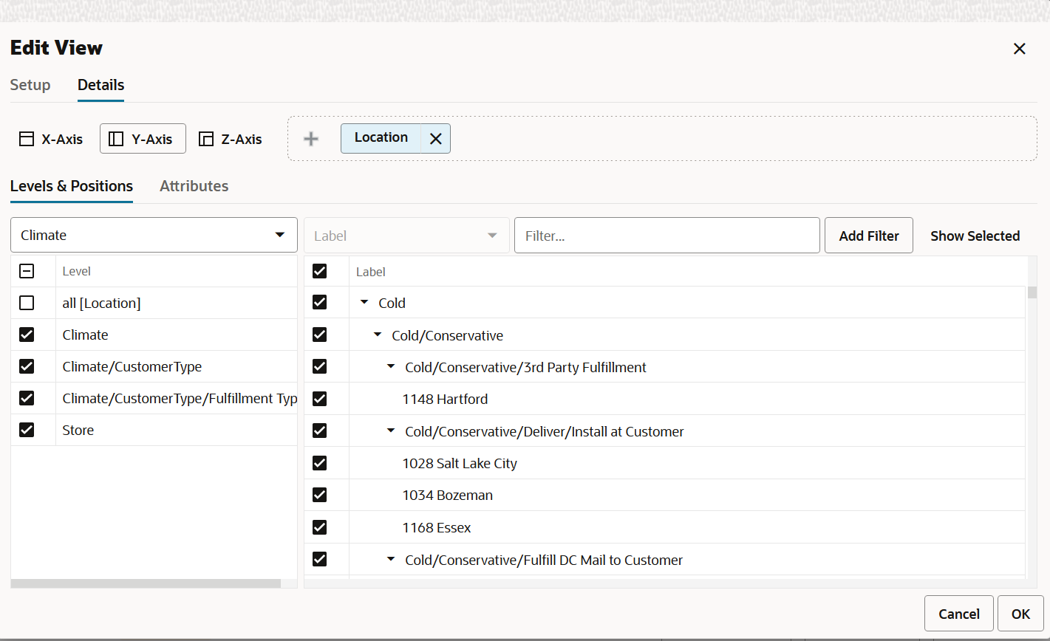Select the X-Axis layout icon
1050x641 pixels.
[x=27, y=139]
